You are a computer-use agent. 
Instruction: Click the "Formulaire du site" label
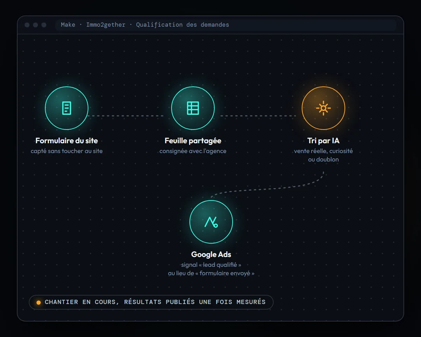67,141
